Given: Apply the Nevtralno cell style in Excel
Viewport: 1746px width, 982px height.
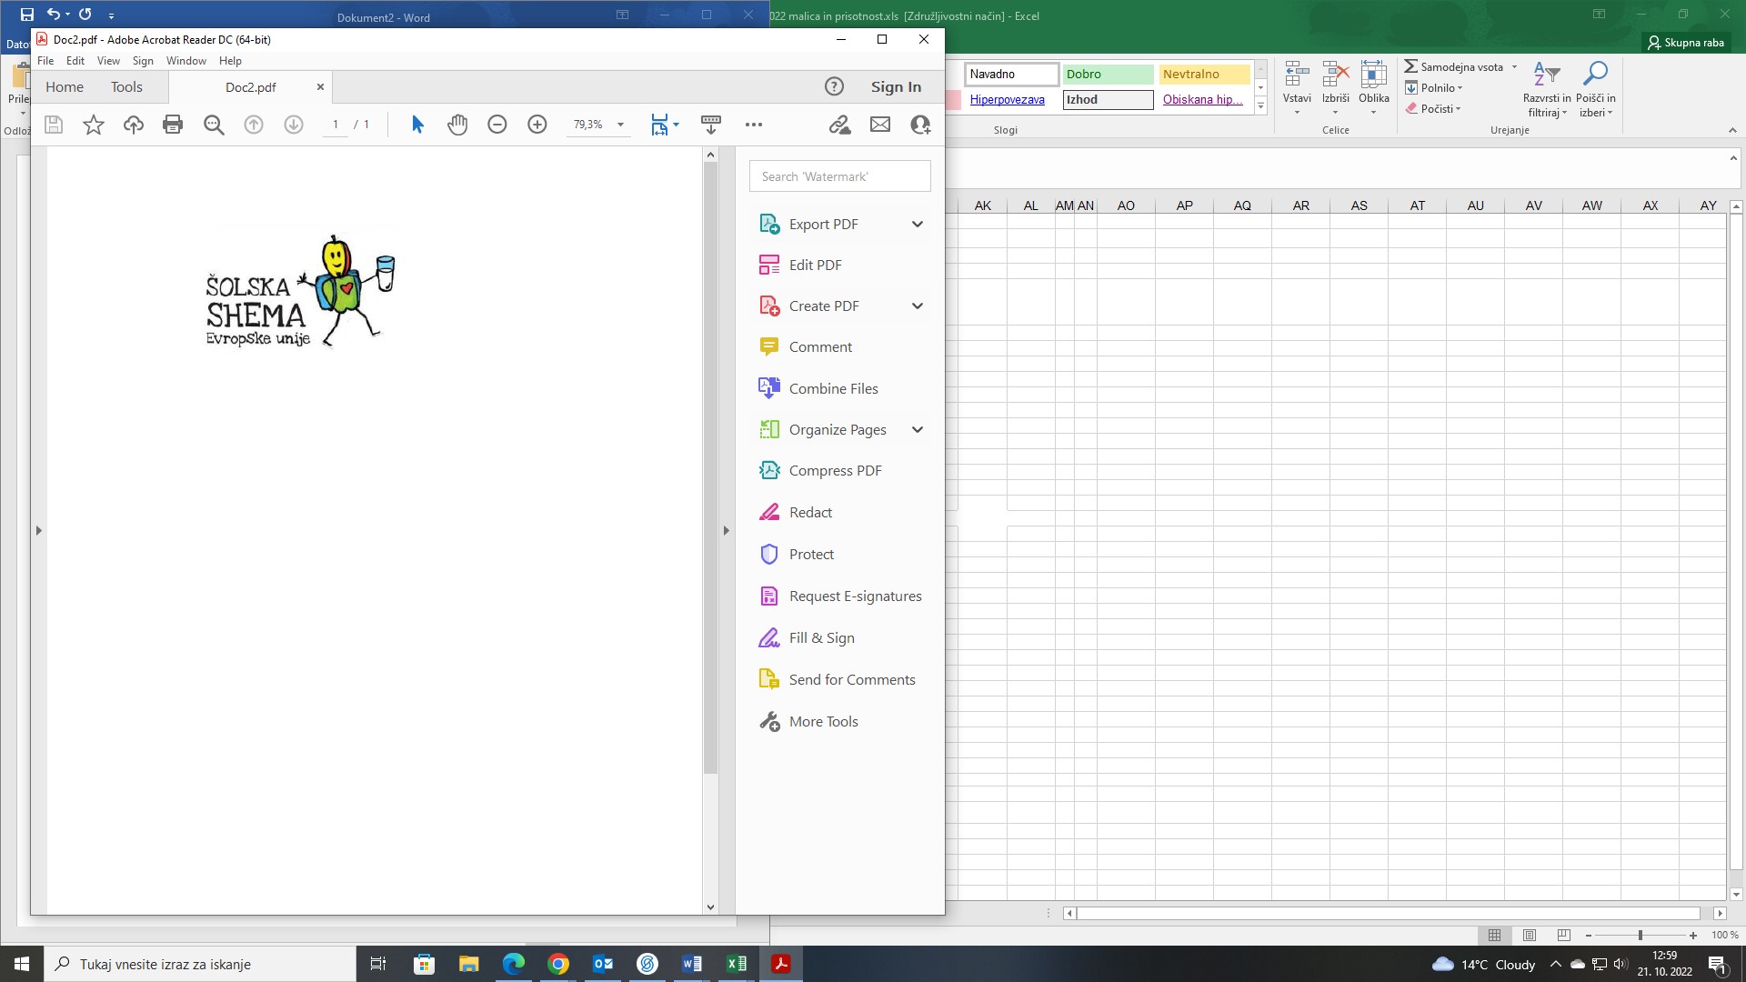Looking at the screenshot, I should [x=1204, y=75].
